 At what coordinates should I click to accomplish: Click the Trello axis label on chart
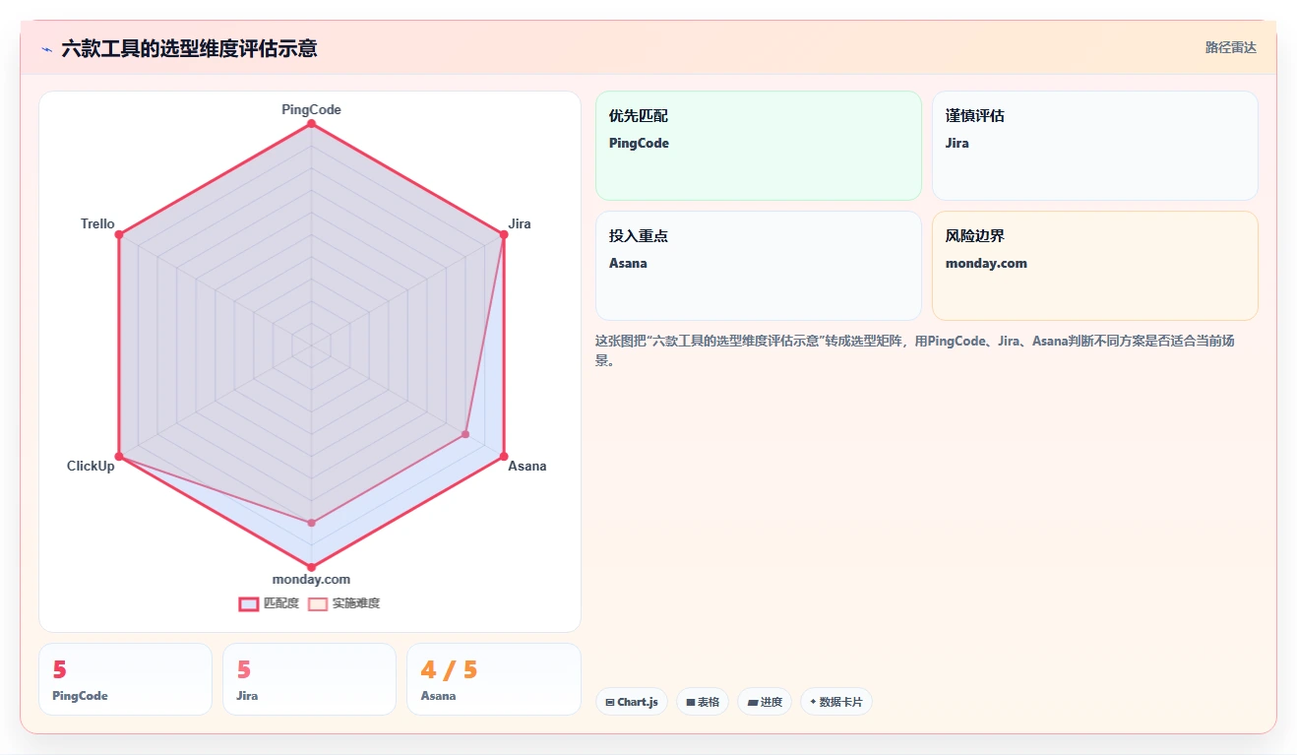tap(97, 223)
